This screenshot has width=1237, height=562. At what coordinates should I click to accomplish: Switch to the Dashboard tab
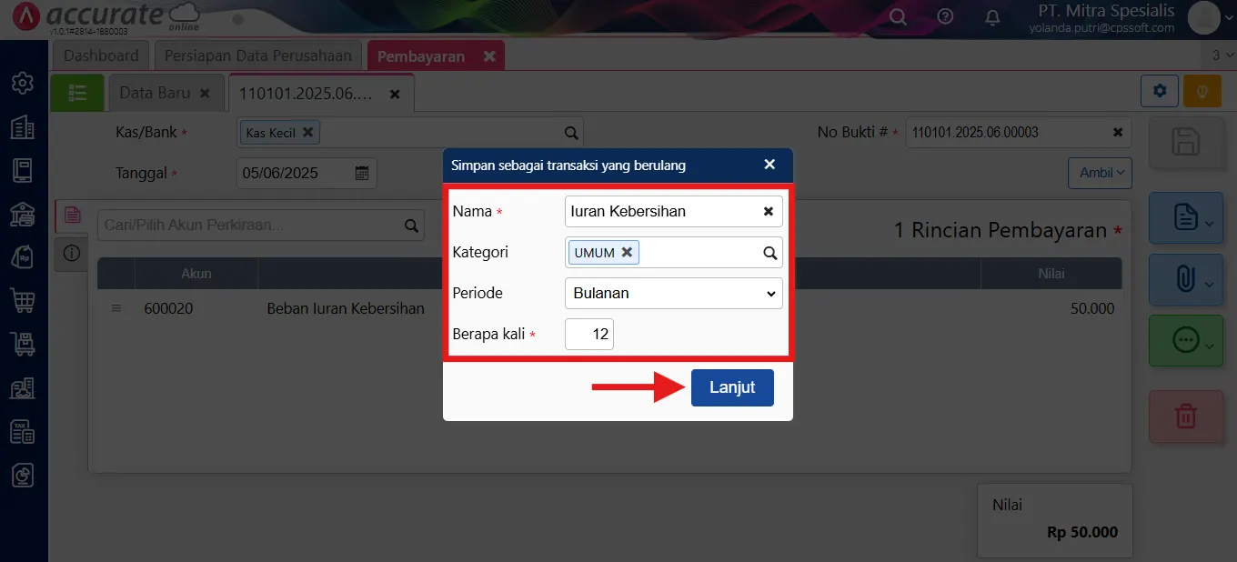[x=100, y=55]
